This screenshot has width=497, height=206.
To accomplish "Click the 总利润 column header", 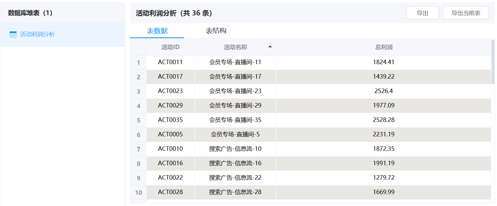I will tap(384, 47).
